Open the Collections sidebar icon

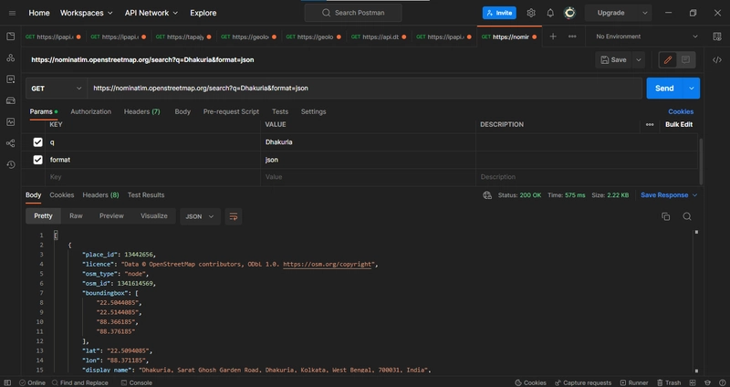(x=10, y=37)
